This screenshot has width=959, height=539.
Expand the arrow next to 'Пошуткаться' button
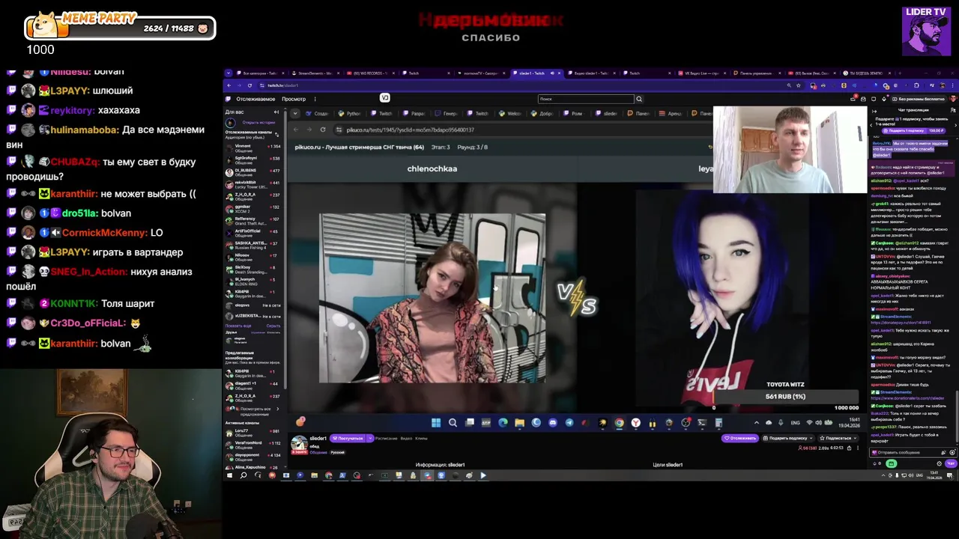coord(370,438)
